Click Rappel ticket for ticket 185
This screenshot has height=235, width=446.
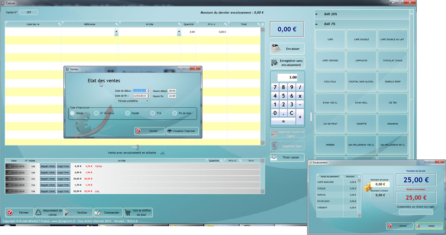point(48,166)
